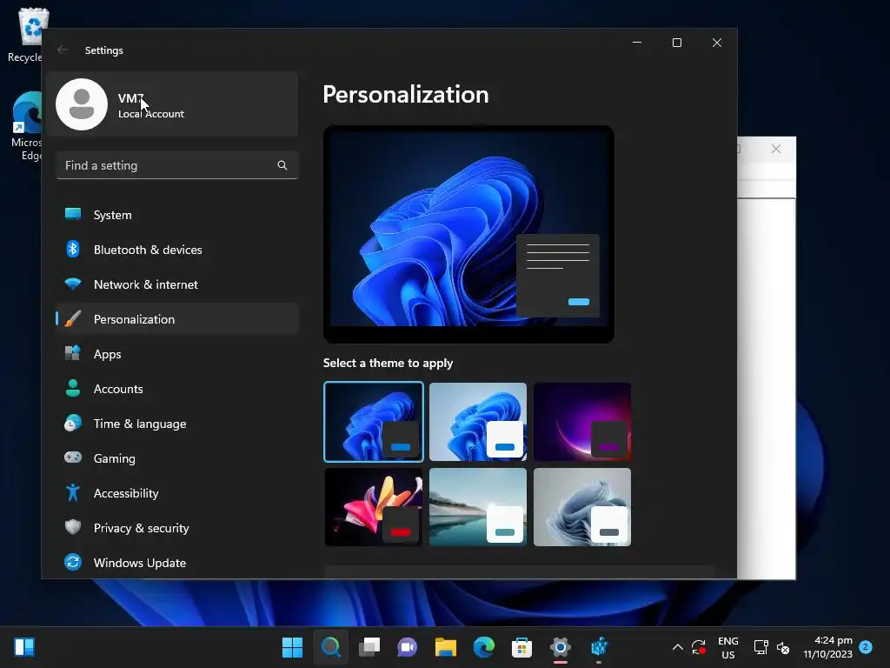Open the Windows Start menu
Image resolution: width=890 pixels, height=668 pixels.
pyautogui.click(x=292, y=647)
